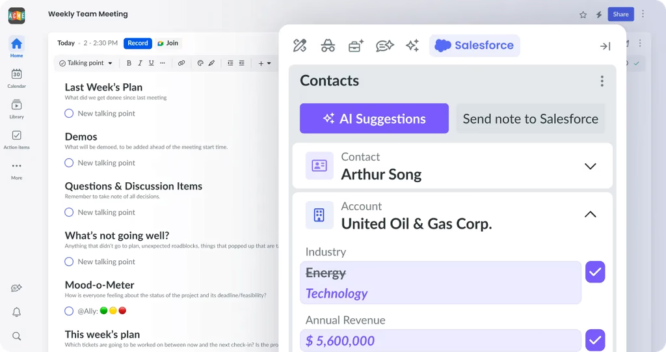666x352 pixels.
Task: Click the Mood-o-Meter heading
Action: coord(100,285)
